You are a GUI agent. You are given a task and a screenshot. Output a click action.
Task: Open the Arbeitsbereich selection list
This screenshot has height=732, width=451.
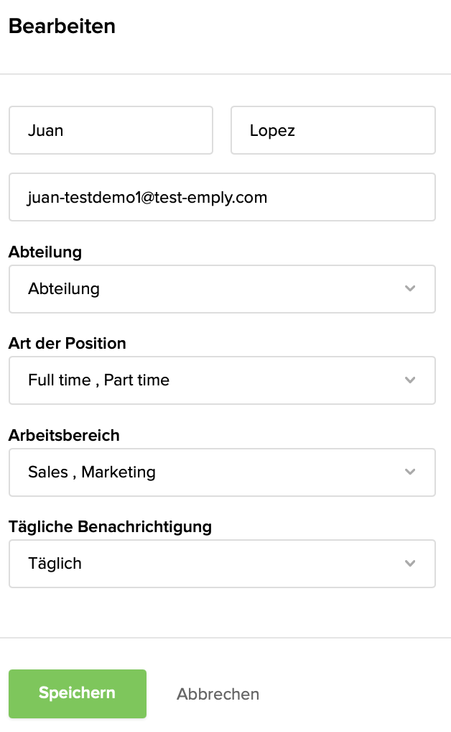pos(222,472)
